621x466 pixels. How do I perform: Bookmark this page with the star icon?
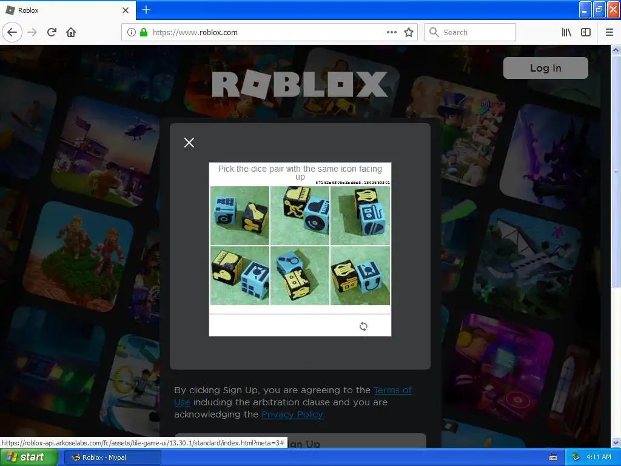[409, 32]
